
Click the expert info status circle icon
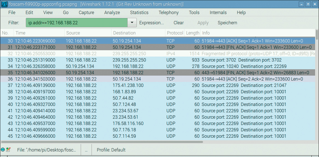pos(3,150)
